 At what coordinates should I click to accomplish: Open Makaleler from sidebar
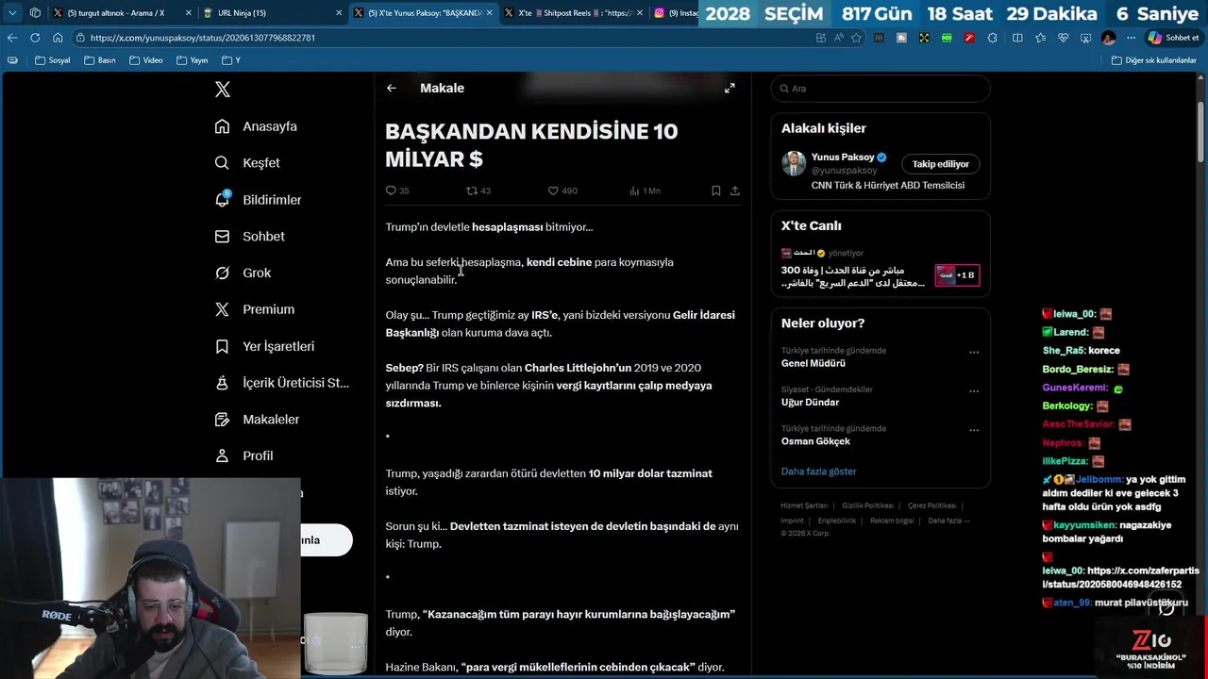tap(257, 420)
